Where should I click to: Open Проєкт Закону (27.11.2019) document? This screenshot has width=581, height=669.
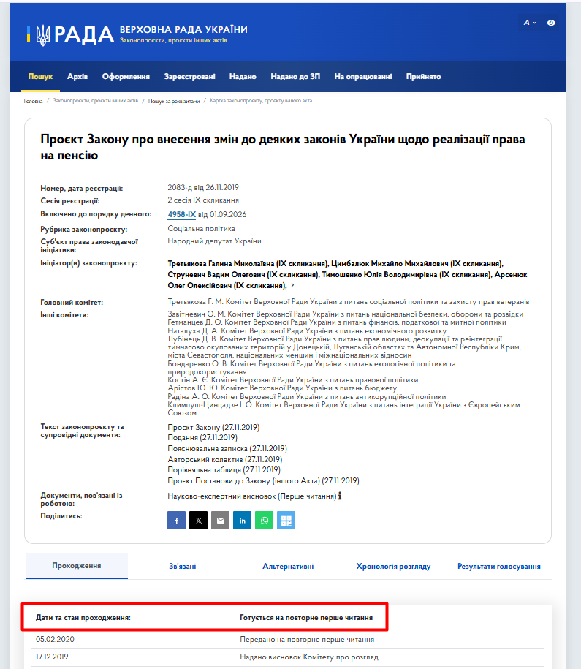click(213, 427)
